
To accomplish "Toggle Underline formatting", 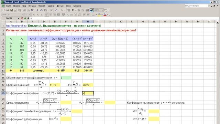I will 42,14.
